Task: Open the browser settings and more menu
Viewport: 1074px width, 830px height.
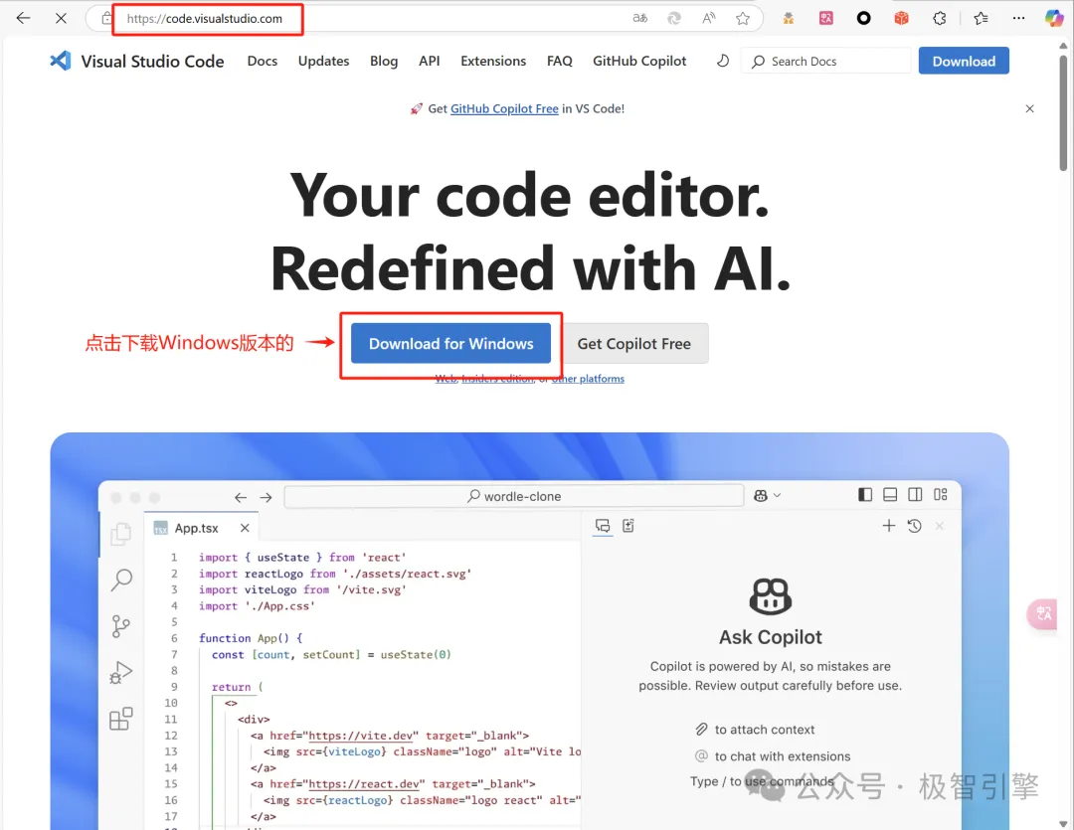Action: (x=1019, y=19)
